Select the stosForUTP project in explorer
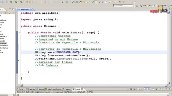Screen dimensions: 172x96 pyautogui.click(x=4, y=46)
